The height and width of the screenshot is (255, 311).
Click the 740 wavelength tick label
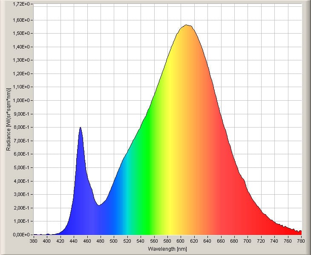(x=274, y=241)
